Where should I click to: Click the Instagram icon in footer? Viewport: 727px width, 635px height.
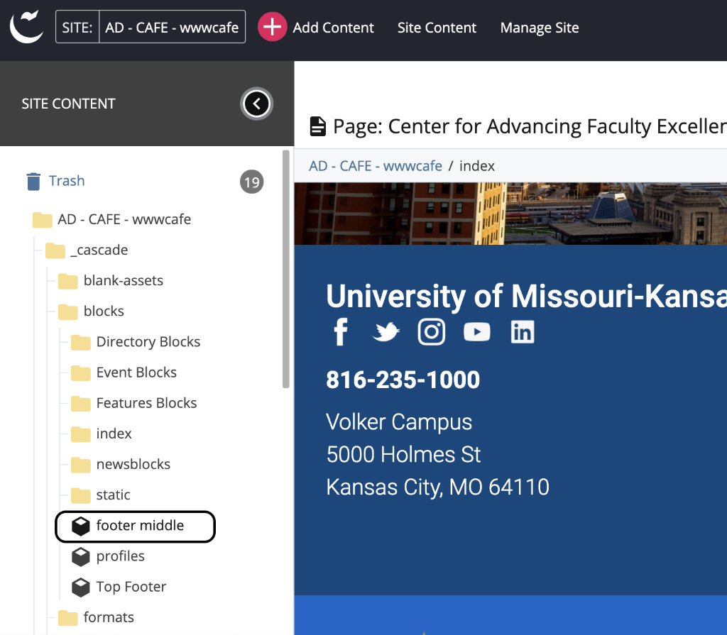click(x=432, y=332)
